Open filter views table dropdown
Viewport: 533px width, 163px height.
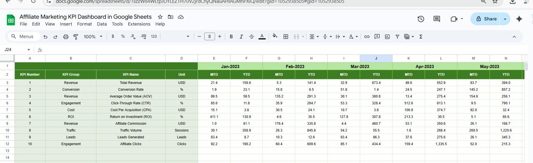pos(409,37)
